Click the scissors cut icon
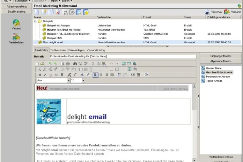 [93, 63]
